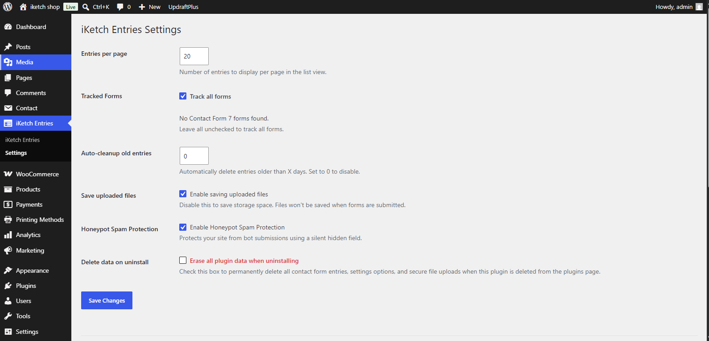Click the WooCommerce logo icon

click(8, 174)
